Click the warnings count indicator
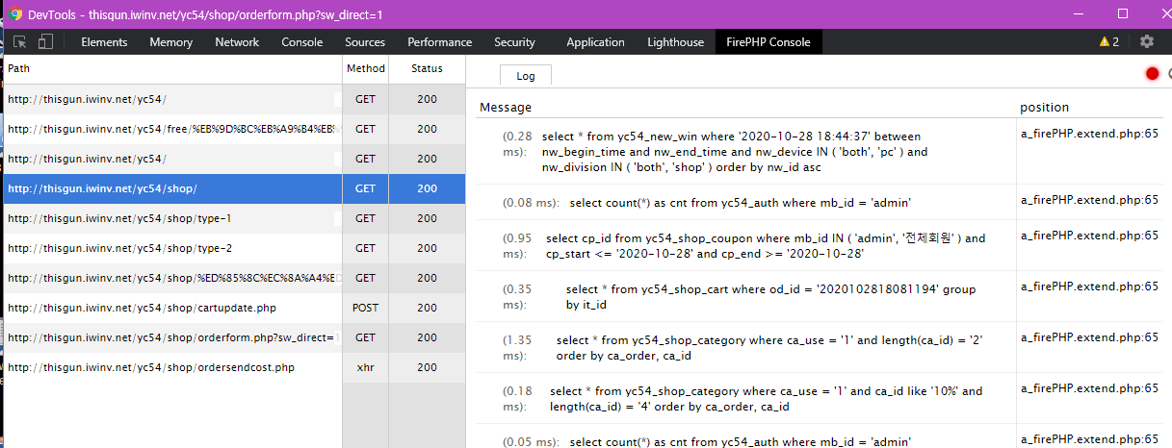Viewport: 1172px width, 448px height. click(1108, 41)
